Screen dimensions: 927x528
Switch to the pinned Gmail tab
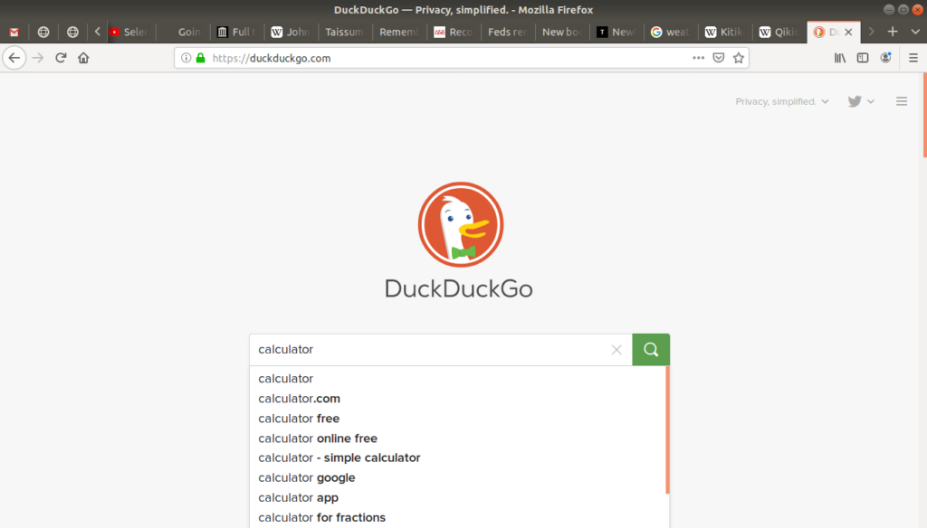[x=14, y=32]
